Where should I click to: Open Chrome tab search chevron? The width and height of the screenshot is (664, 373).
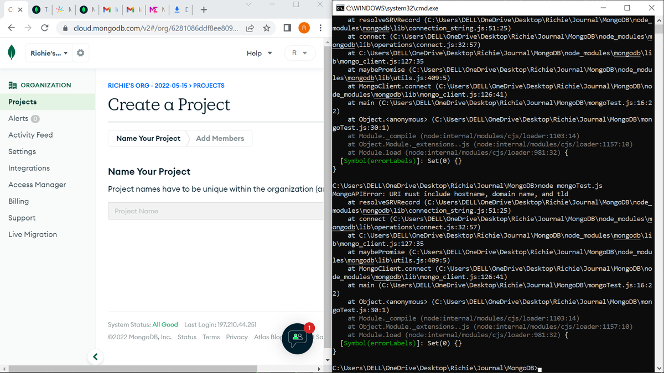tap(248, 4)
